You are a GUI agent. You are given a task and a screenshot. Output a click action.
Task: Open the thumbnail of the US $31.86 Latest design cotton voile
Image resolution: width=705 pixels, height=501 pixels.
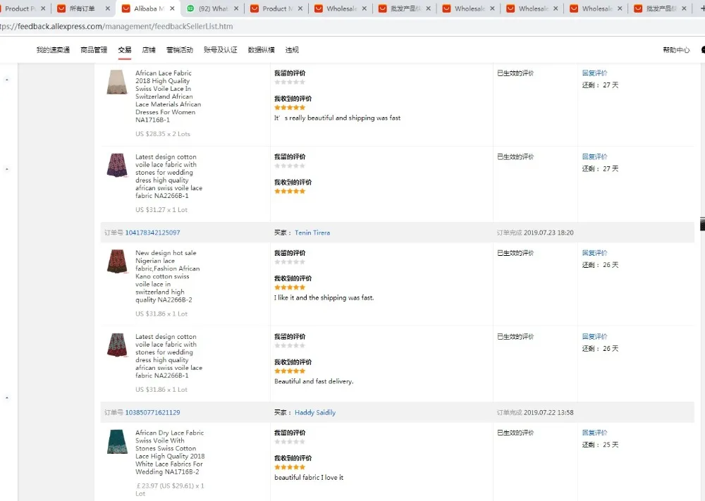coord(117,345)
